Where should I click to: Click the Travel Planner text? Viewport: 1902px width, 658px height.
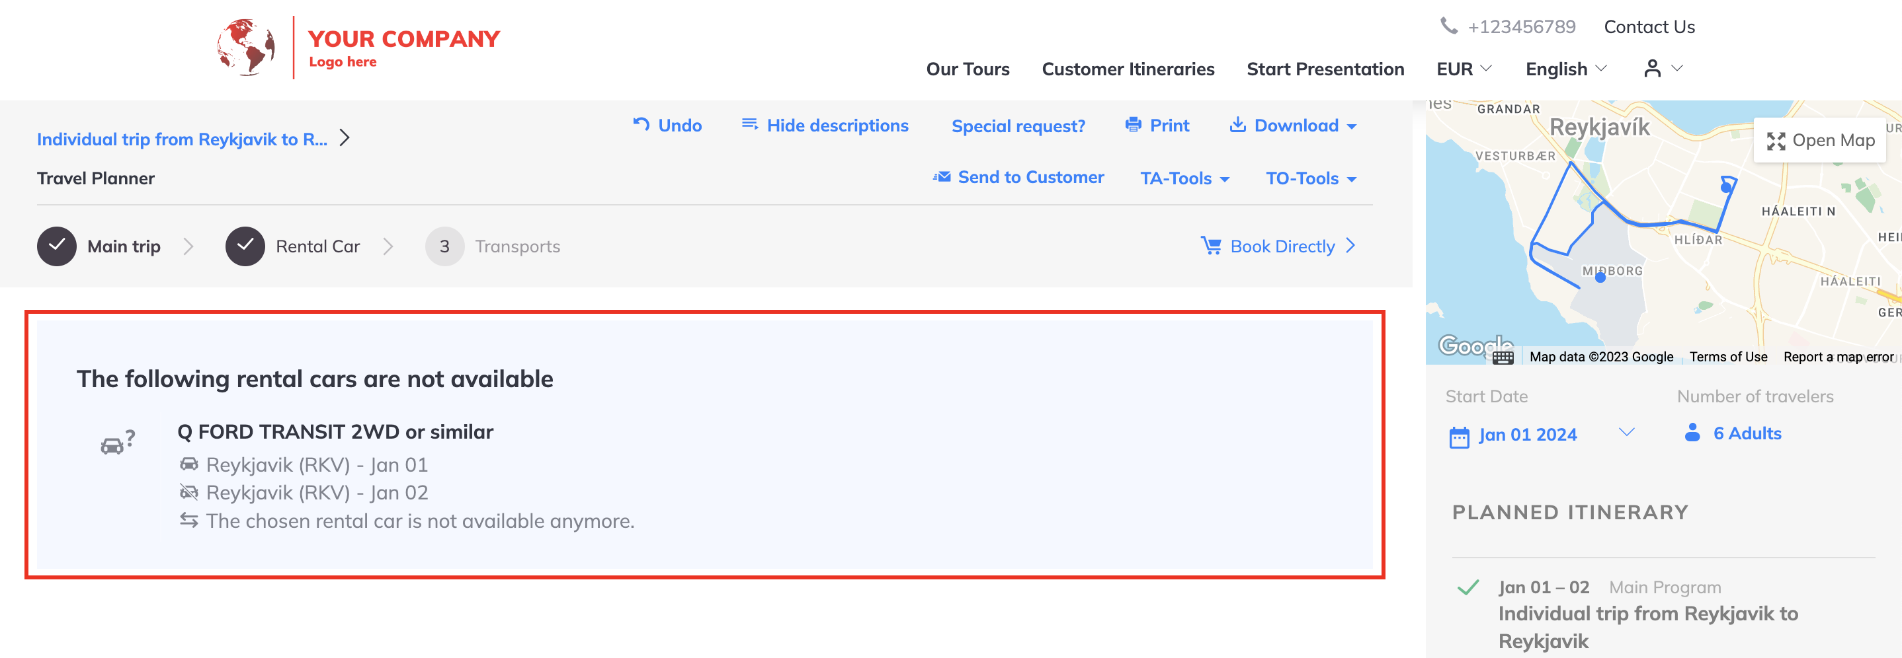tap(95, 178)
